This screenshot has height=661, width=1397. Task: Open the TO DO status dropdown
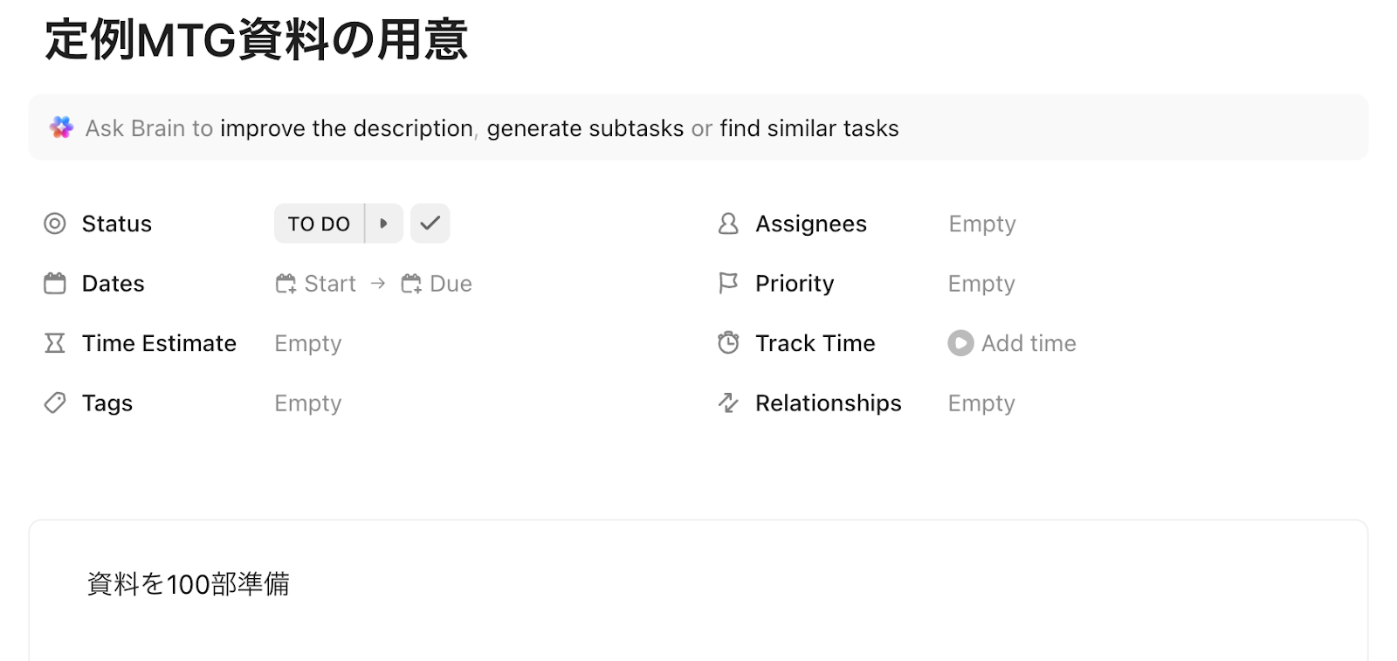[319, 224]
